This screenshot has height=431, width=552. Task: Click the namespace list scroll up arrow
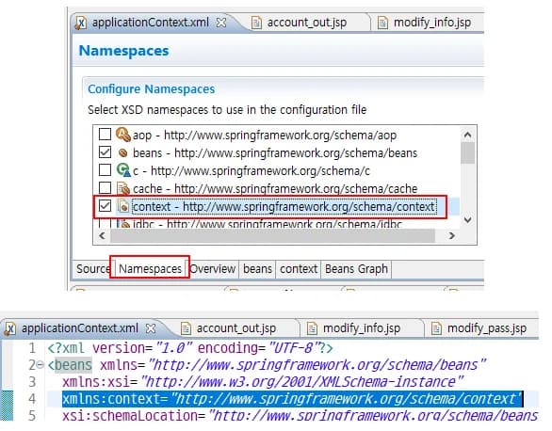468,135
